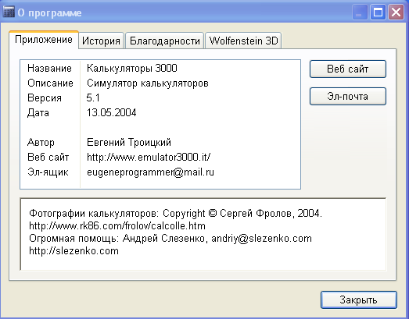
Task: Close the window with the title bar X
Action: [x=396, y=12]
